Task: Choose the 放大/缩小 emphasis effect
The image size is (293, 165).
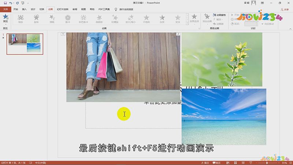Action: (131, 19)
